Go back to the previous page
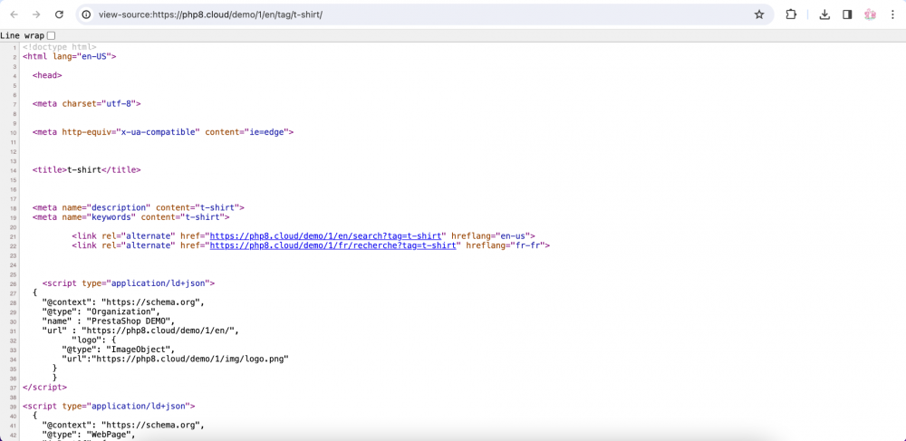The height and width of the screenshot is (441, 906). 14,14
